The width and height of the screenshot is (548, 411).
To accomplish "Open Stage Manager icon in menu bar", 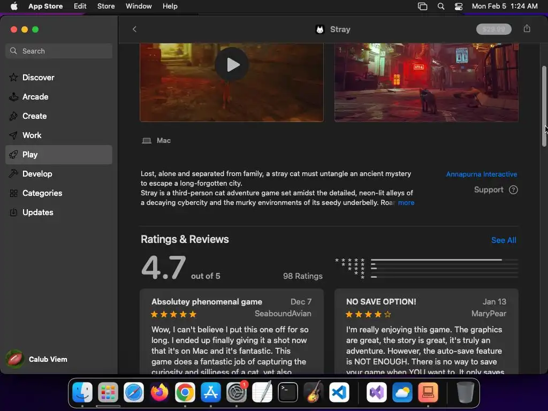I will click(423, 6).
